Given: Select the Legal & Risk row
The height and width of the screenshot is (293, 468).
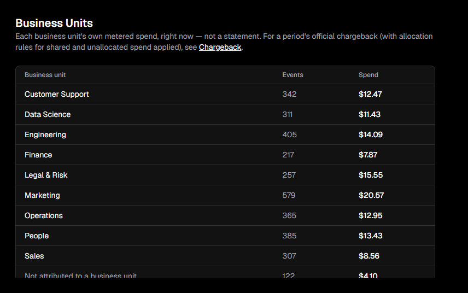Looking at the screenshot, I should click(225, 175).
